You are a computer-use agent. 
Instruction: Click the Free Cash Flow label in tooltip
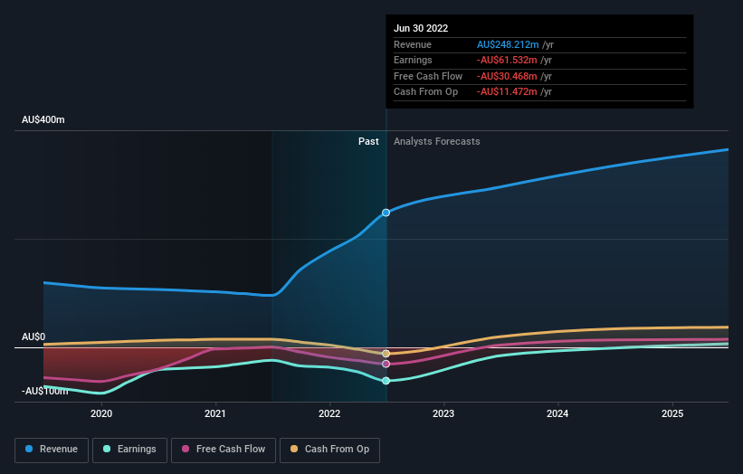click(428, 76)
